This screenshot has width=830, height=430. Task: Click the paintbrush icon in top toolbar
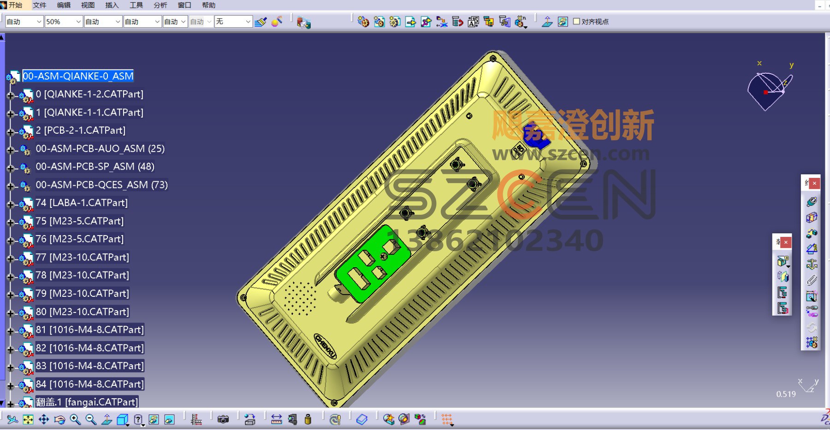[261, 22]
